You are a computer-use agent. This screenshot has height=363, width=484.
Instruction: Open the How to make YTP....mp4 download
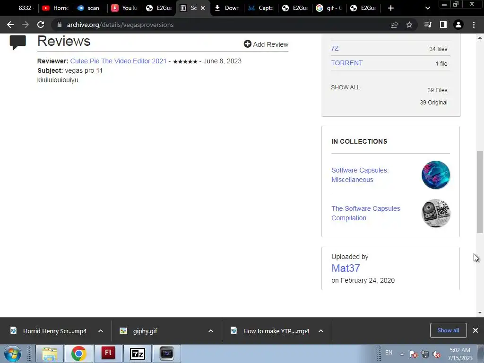[x=270, y=331]
